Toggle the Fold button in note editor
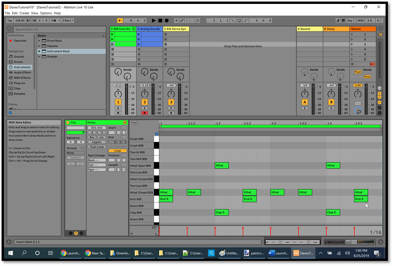The image size is (393, 266). coord(134,123)
